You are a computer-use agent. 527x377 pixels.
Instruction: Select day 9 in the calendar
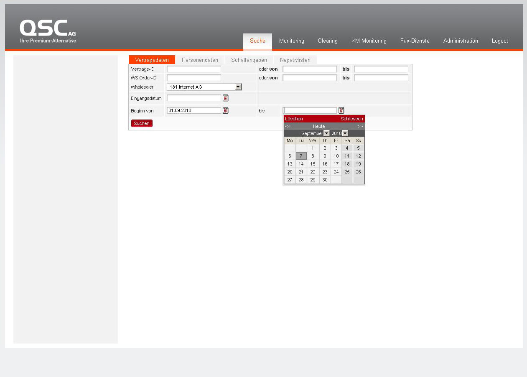click(325, 156)
